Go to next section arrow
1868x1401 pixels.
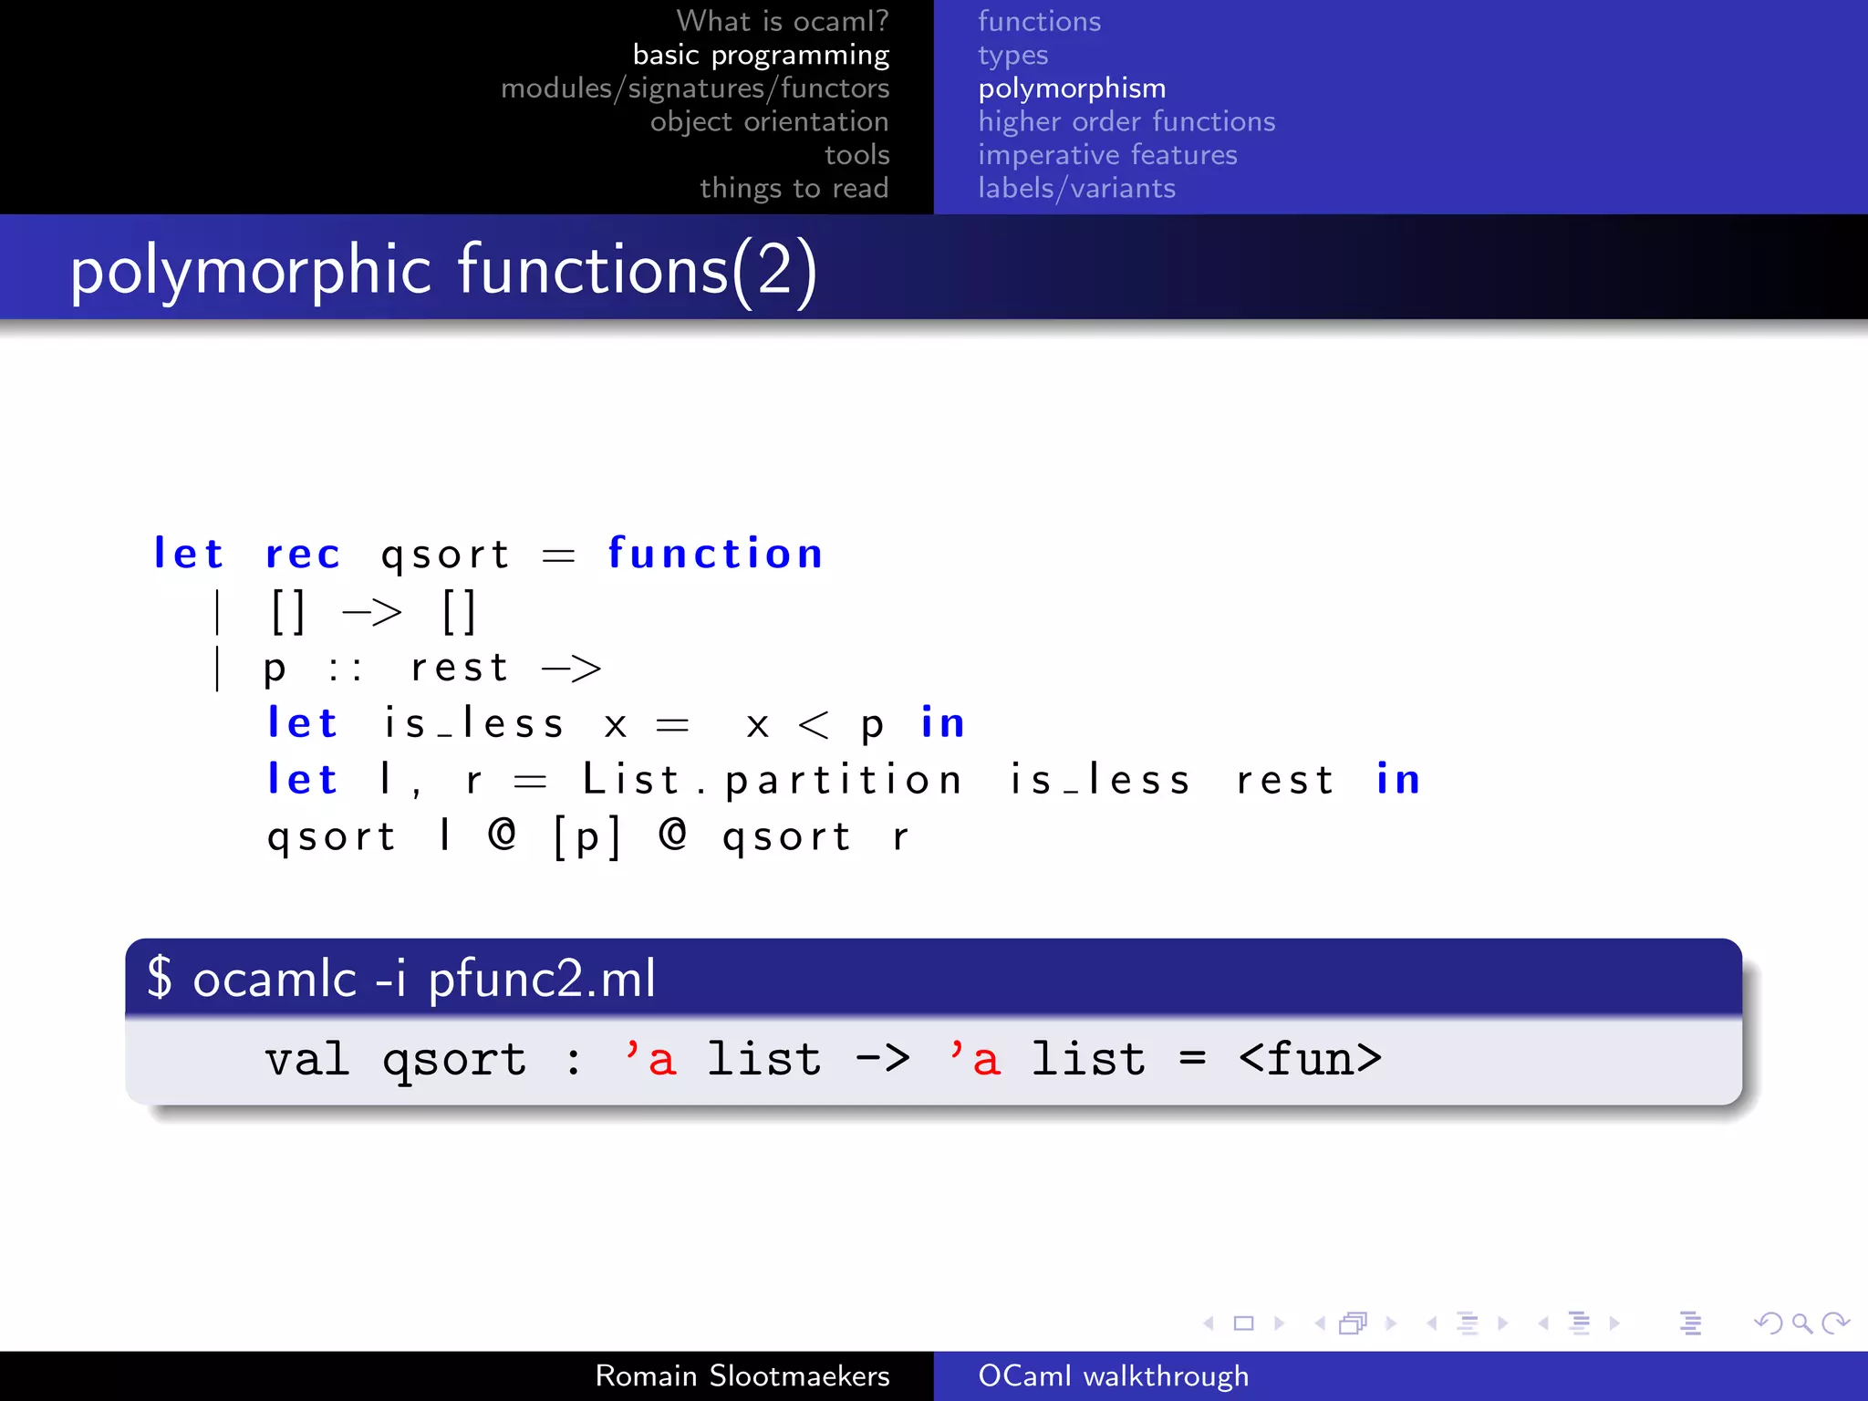coord(1614,1323)
